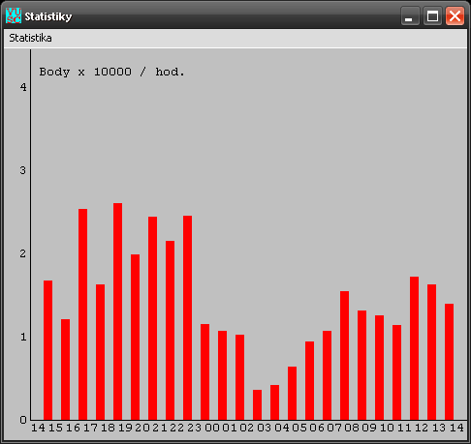Click the bar for hour 20

click(x=152, y=318)
